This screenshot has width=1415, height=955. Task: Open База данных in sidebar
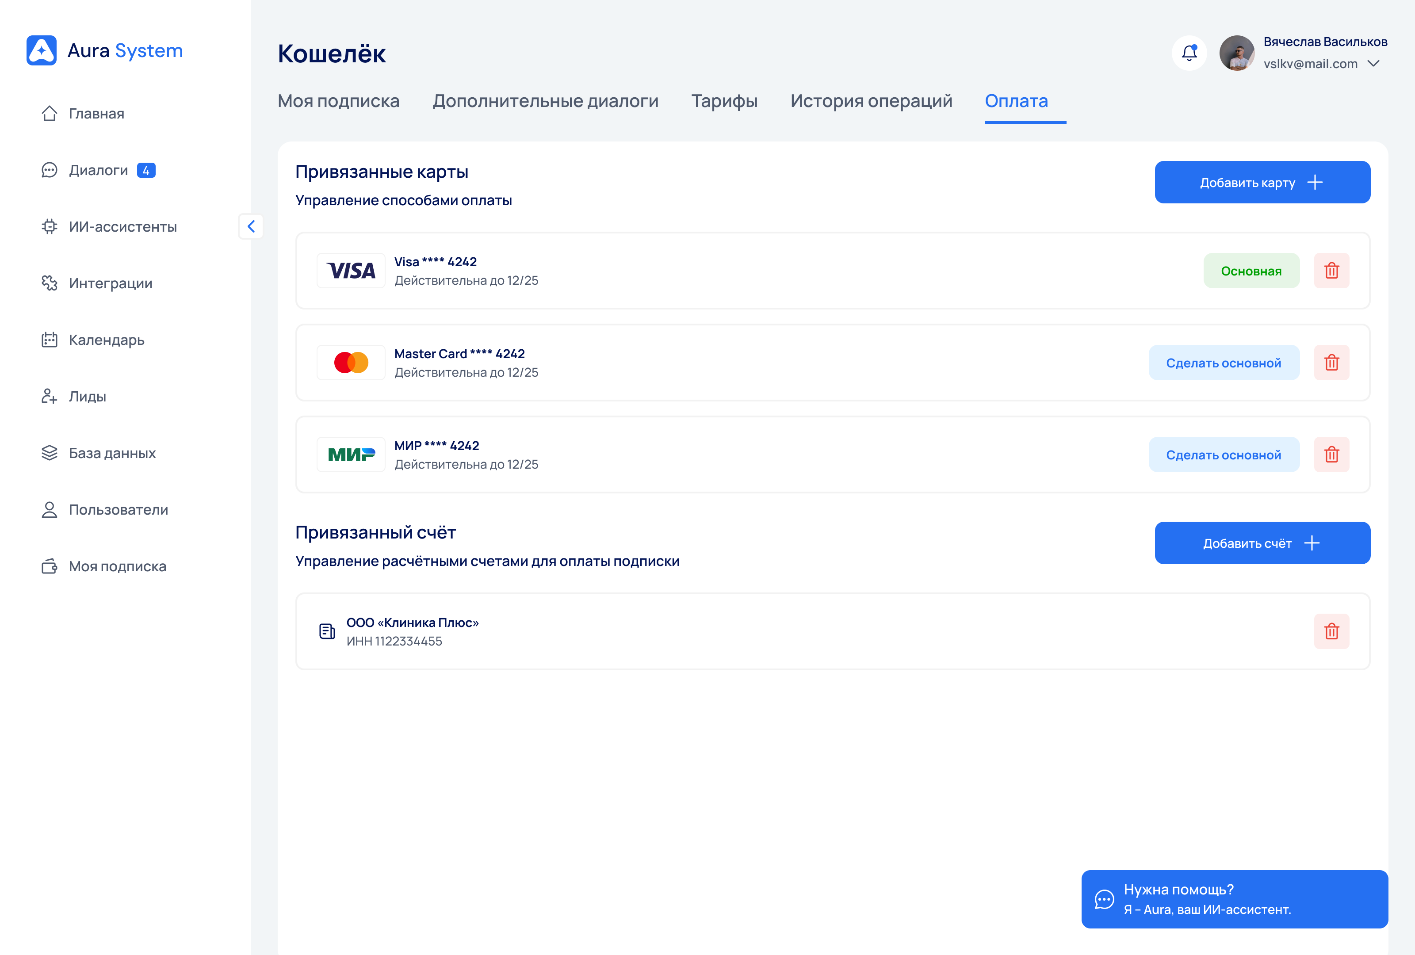tap(111, 454)
